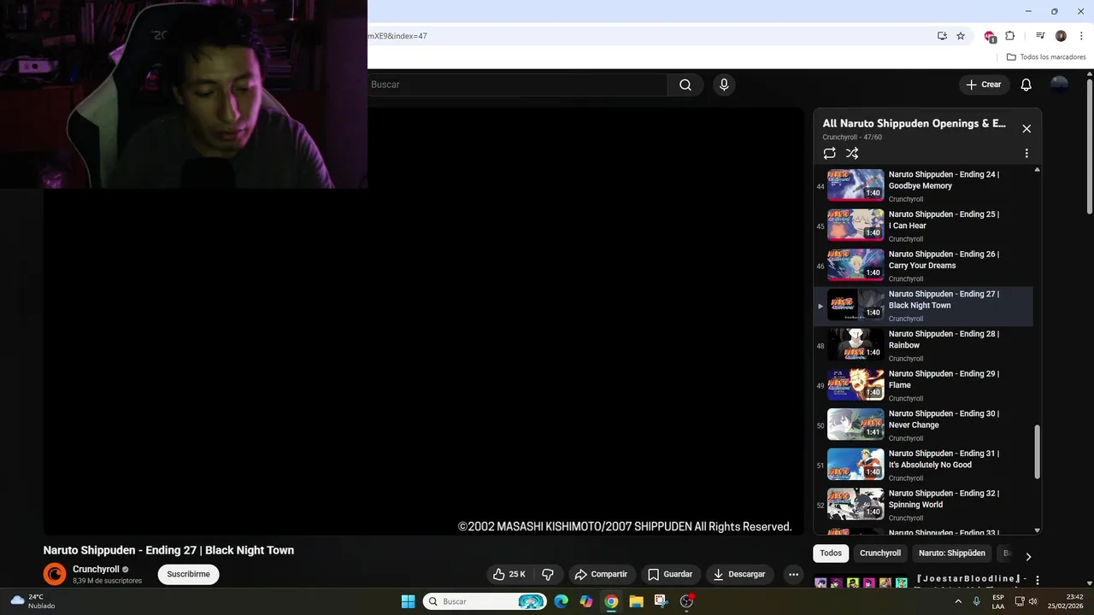Select Ending 25 I Can Hear

923,225
